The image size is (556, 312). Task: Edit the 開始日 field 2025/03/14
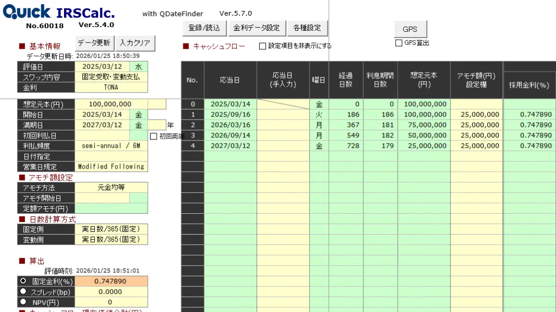pyautogui.click(x=102, y=114)
